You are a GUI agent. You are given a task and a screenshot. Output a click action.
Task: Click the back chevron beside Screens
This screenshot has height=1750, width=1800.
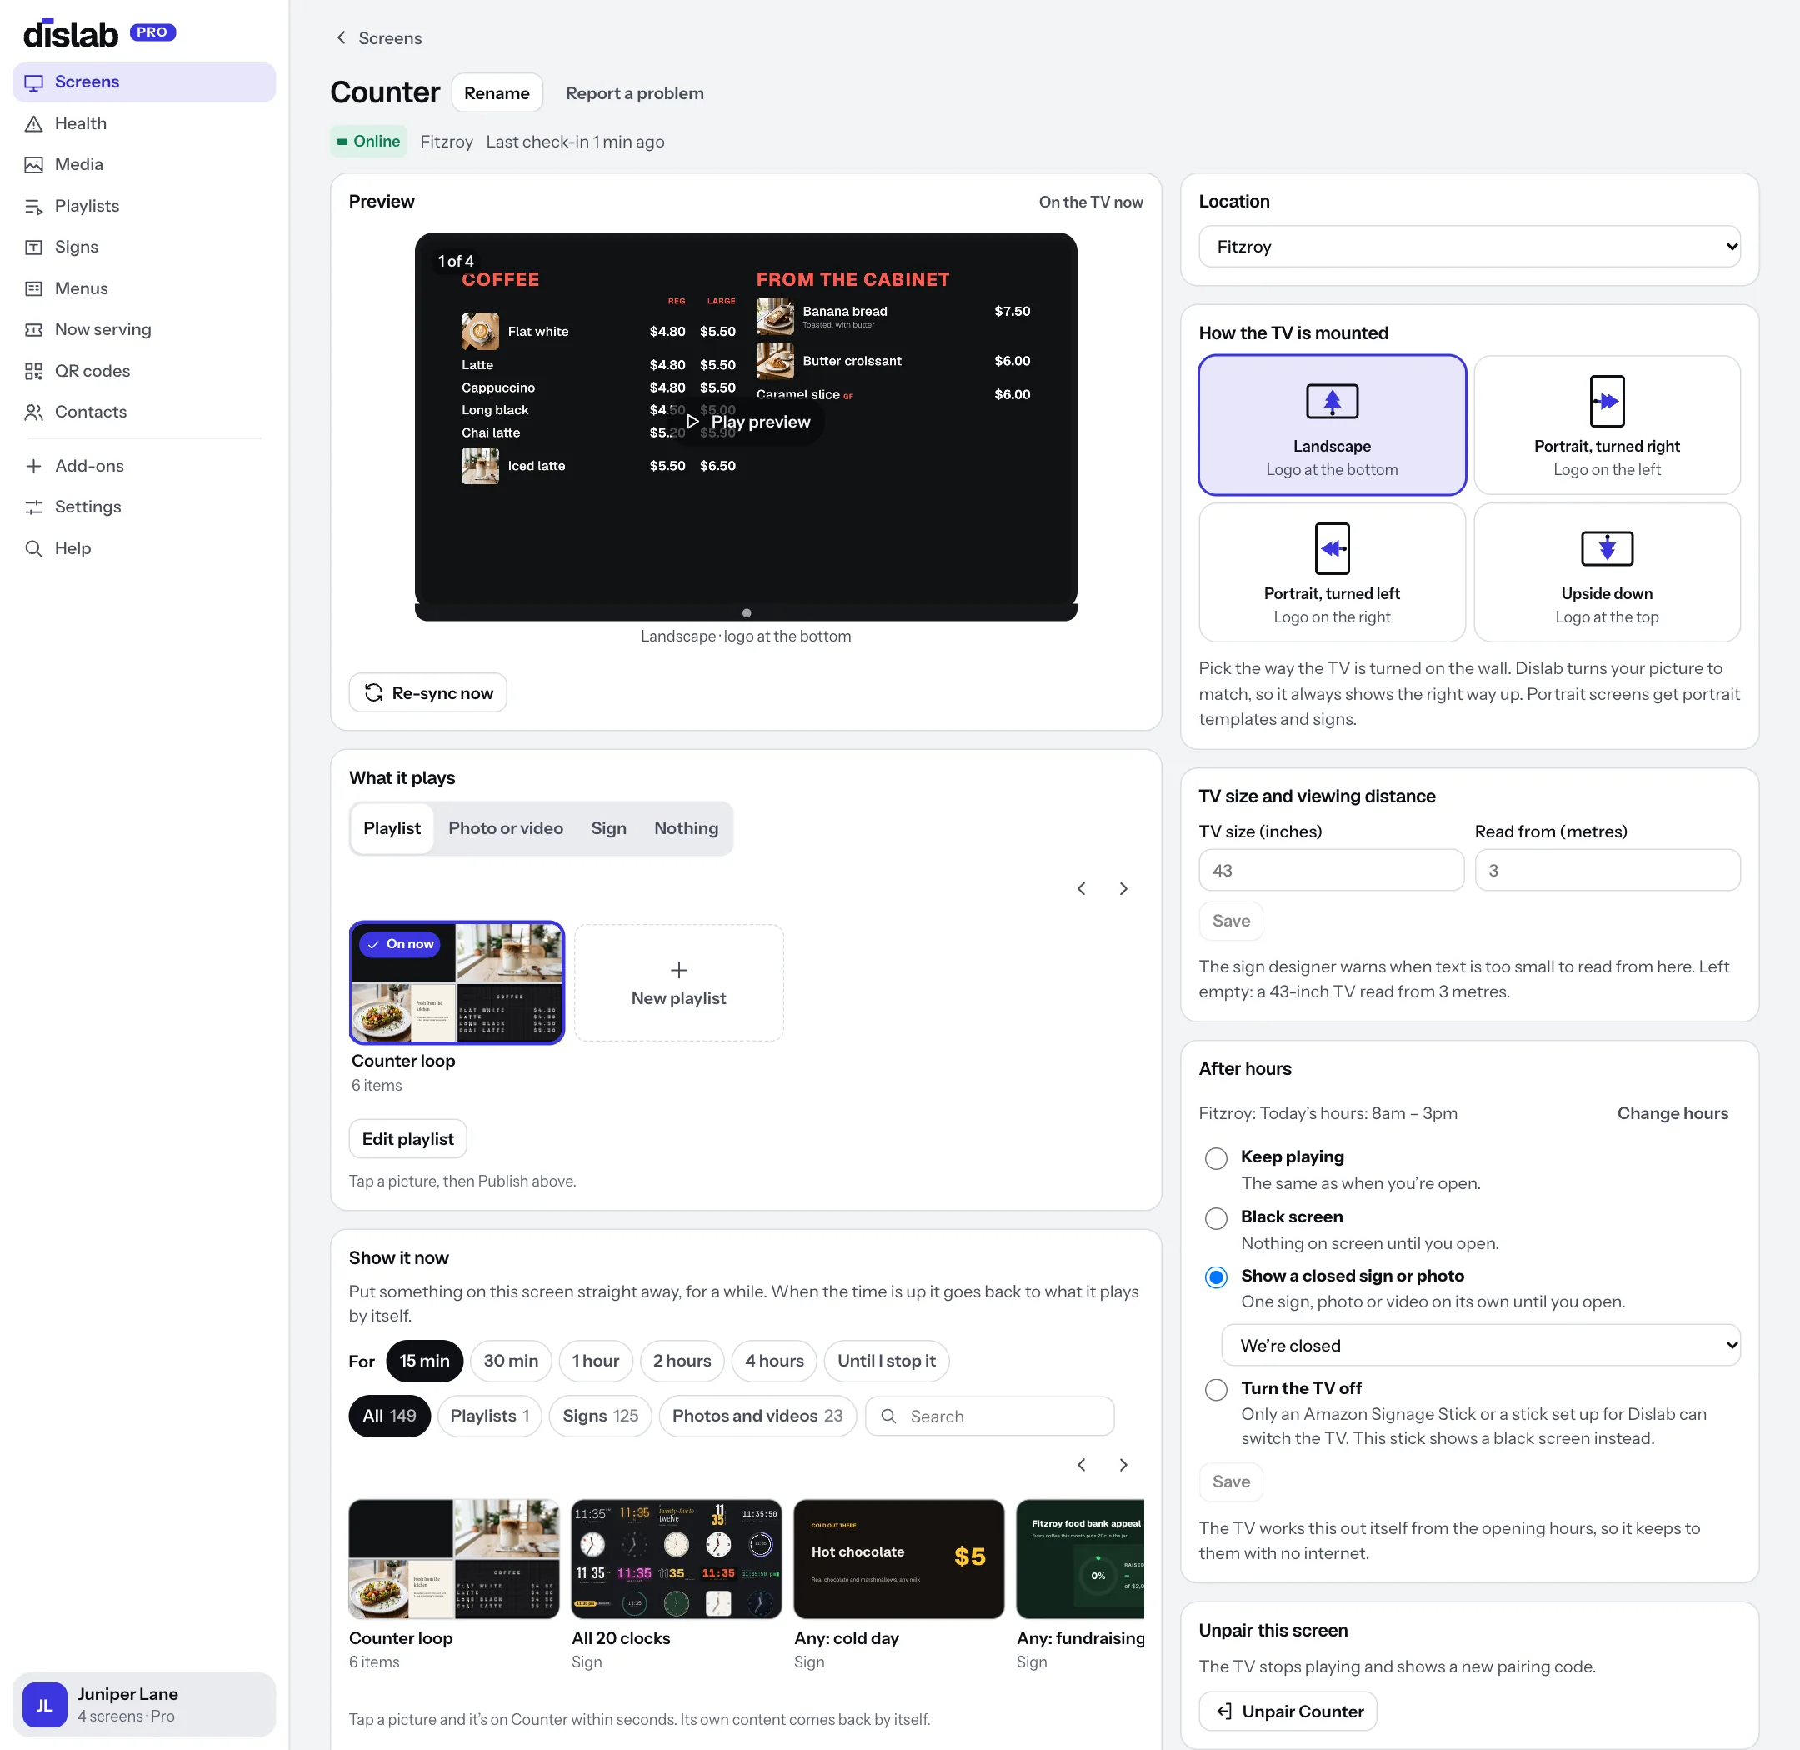[341, 37]
